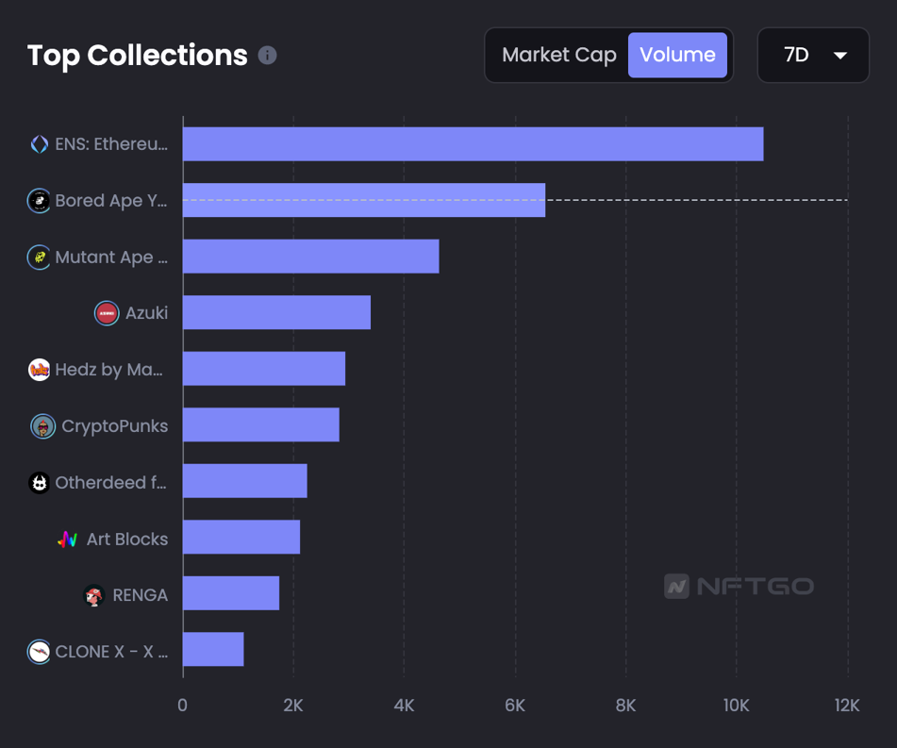Open the Art Blocks collection label
This screenshot has height=748, width=897.
pyautogui.click(x=126, y=540)
